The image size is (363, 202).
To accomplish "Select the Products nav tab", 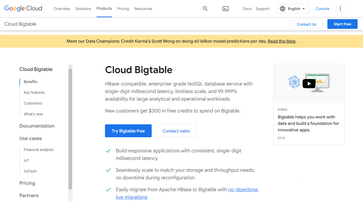I will pos(104,9).
